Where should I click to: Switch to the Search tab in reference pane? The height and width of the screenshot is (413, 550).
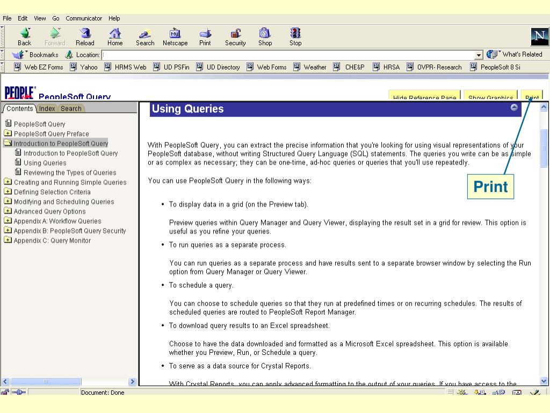click(x=71, y=109)
